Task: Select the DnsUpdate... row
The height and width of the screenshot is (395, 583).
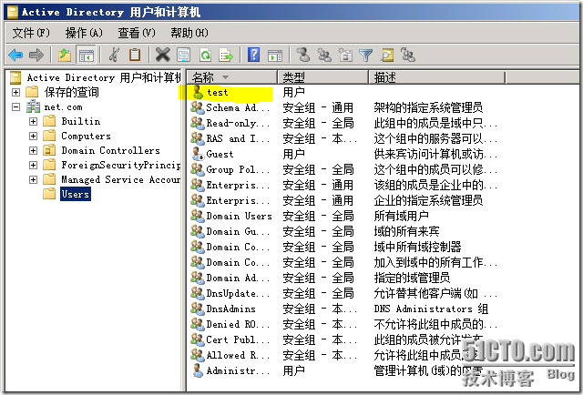Action: [344, 293]
